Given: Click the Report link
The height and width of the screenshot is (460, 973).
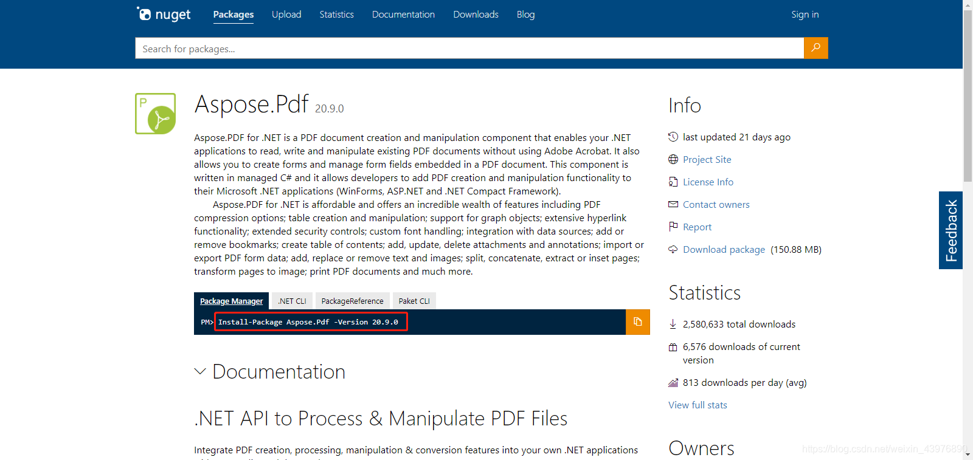Looking at the screenshot, I should tap(697, 227).
